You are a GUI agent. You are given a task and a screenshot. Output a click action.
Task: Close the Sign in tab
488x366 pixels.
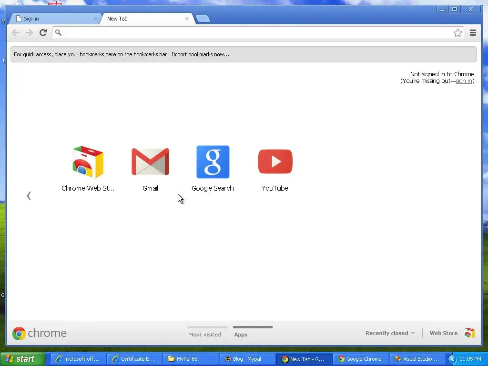95,19
